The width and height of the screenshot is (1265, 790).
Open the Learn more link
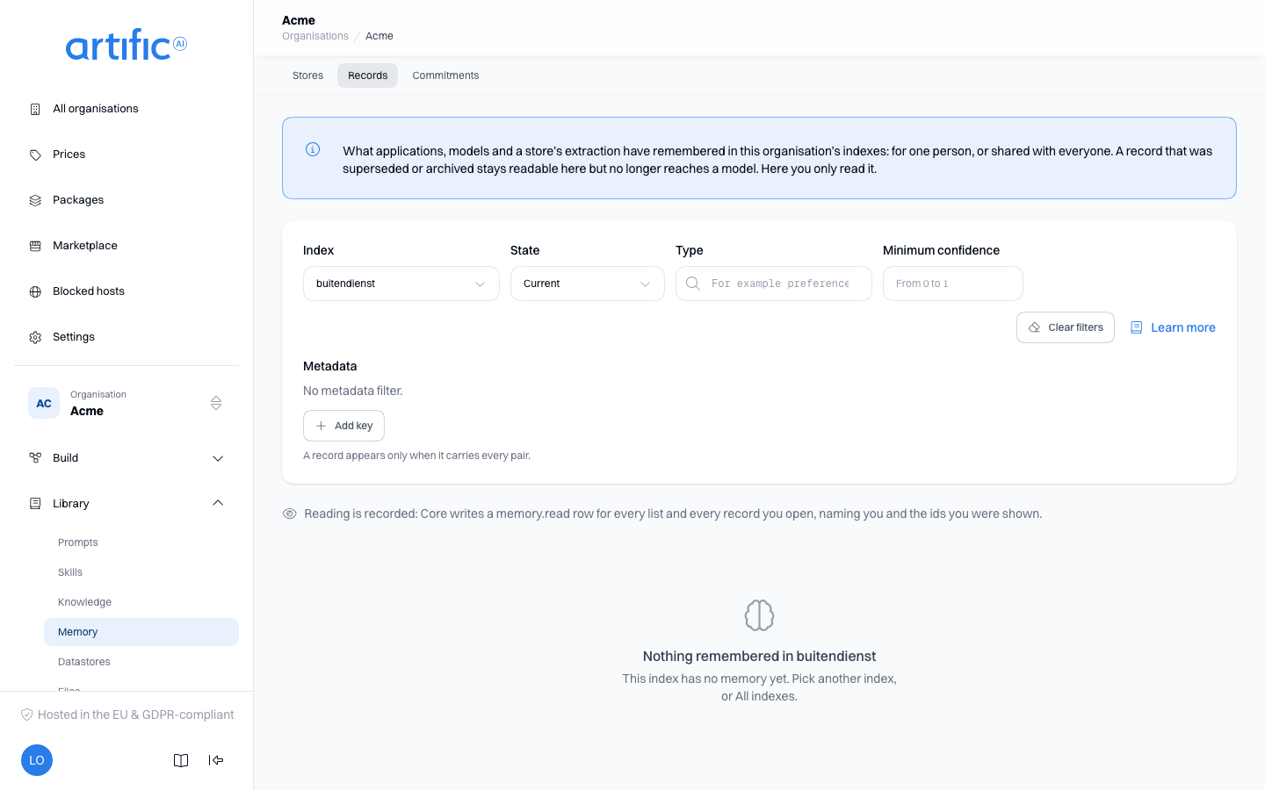point(1173,327)
